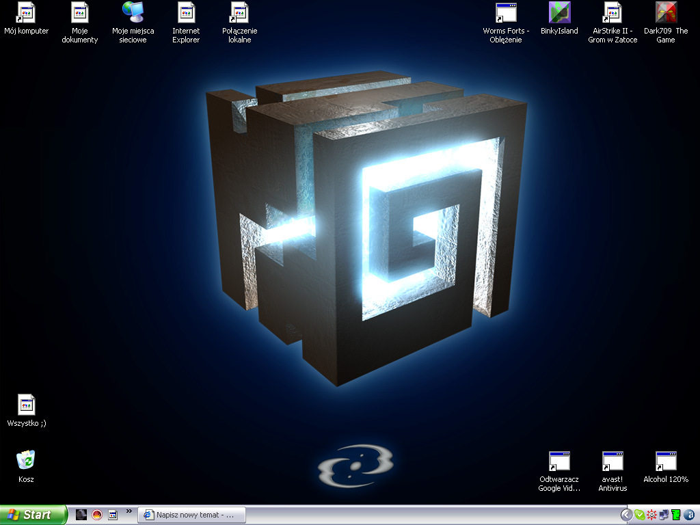This screenshot has width=700, height=525.
Task: Open the Moje dokumenty folder
Action: point(79,17)
